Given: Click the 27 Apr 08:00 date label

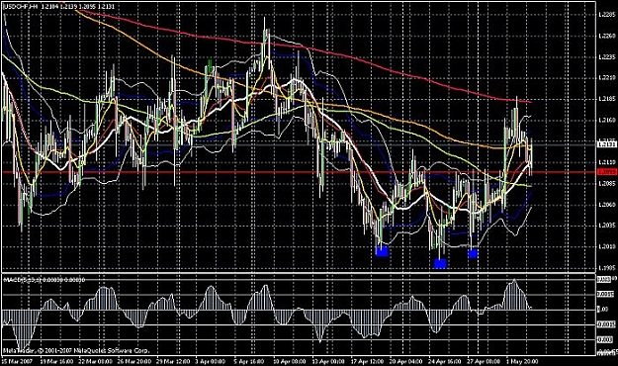Looking at the screenshot, I should 484,361.
